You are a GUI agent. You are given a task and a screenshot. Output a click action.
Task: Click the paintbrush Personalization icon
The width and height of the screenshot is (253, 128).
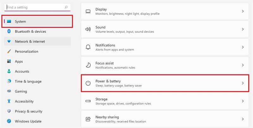click(x=9, y=52)
